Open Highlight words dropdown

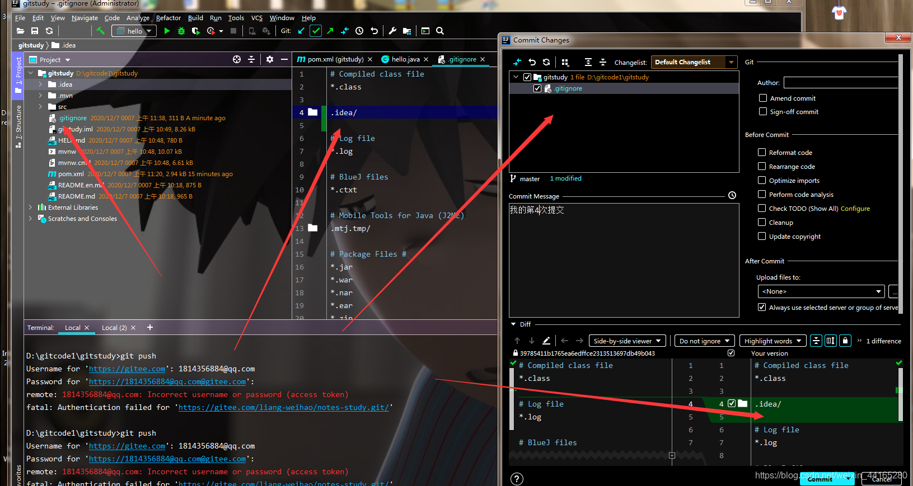772,341
